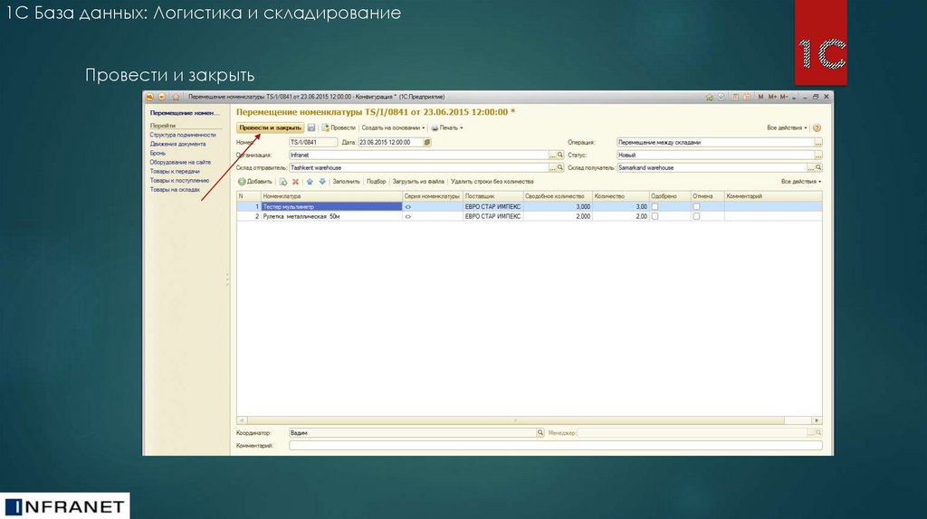Viewport: 927px width, 519px height.
Task: Open Движения документа in the side panel
Action: pyautogui.click(x=177, y=144)
